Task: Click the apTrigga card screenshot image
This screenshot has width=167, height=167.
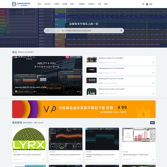Action: point(139,135)
